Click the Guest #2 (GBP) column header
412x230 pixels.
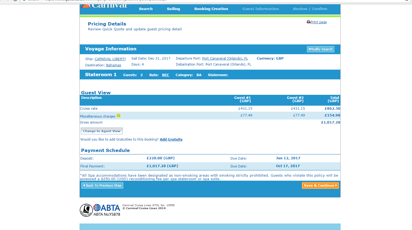[x=295, y=99]
